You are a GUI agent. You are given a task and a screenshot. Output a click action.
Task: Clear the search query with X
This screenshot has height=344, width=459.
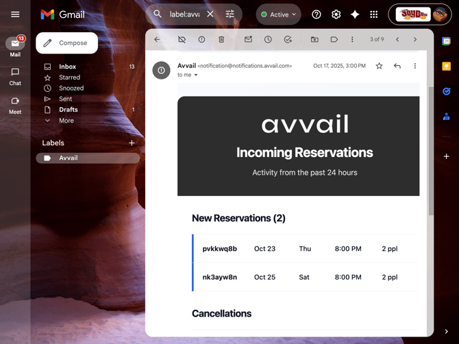(210, 14)
